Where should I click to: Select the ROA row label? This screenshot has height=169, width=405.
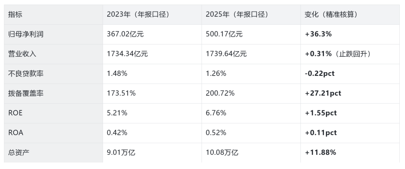click(15, 133)
